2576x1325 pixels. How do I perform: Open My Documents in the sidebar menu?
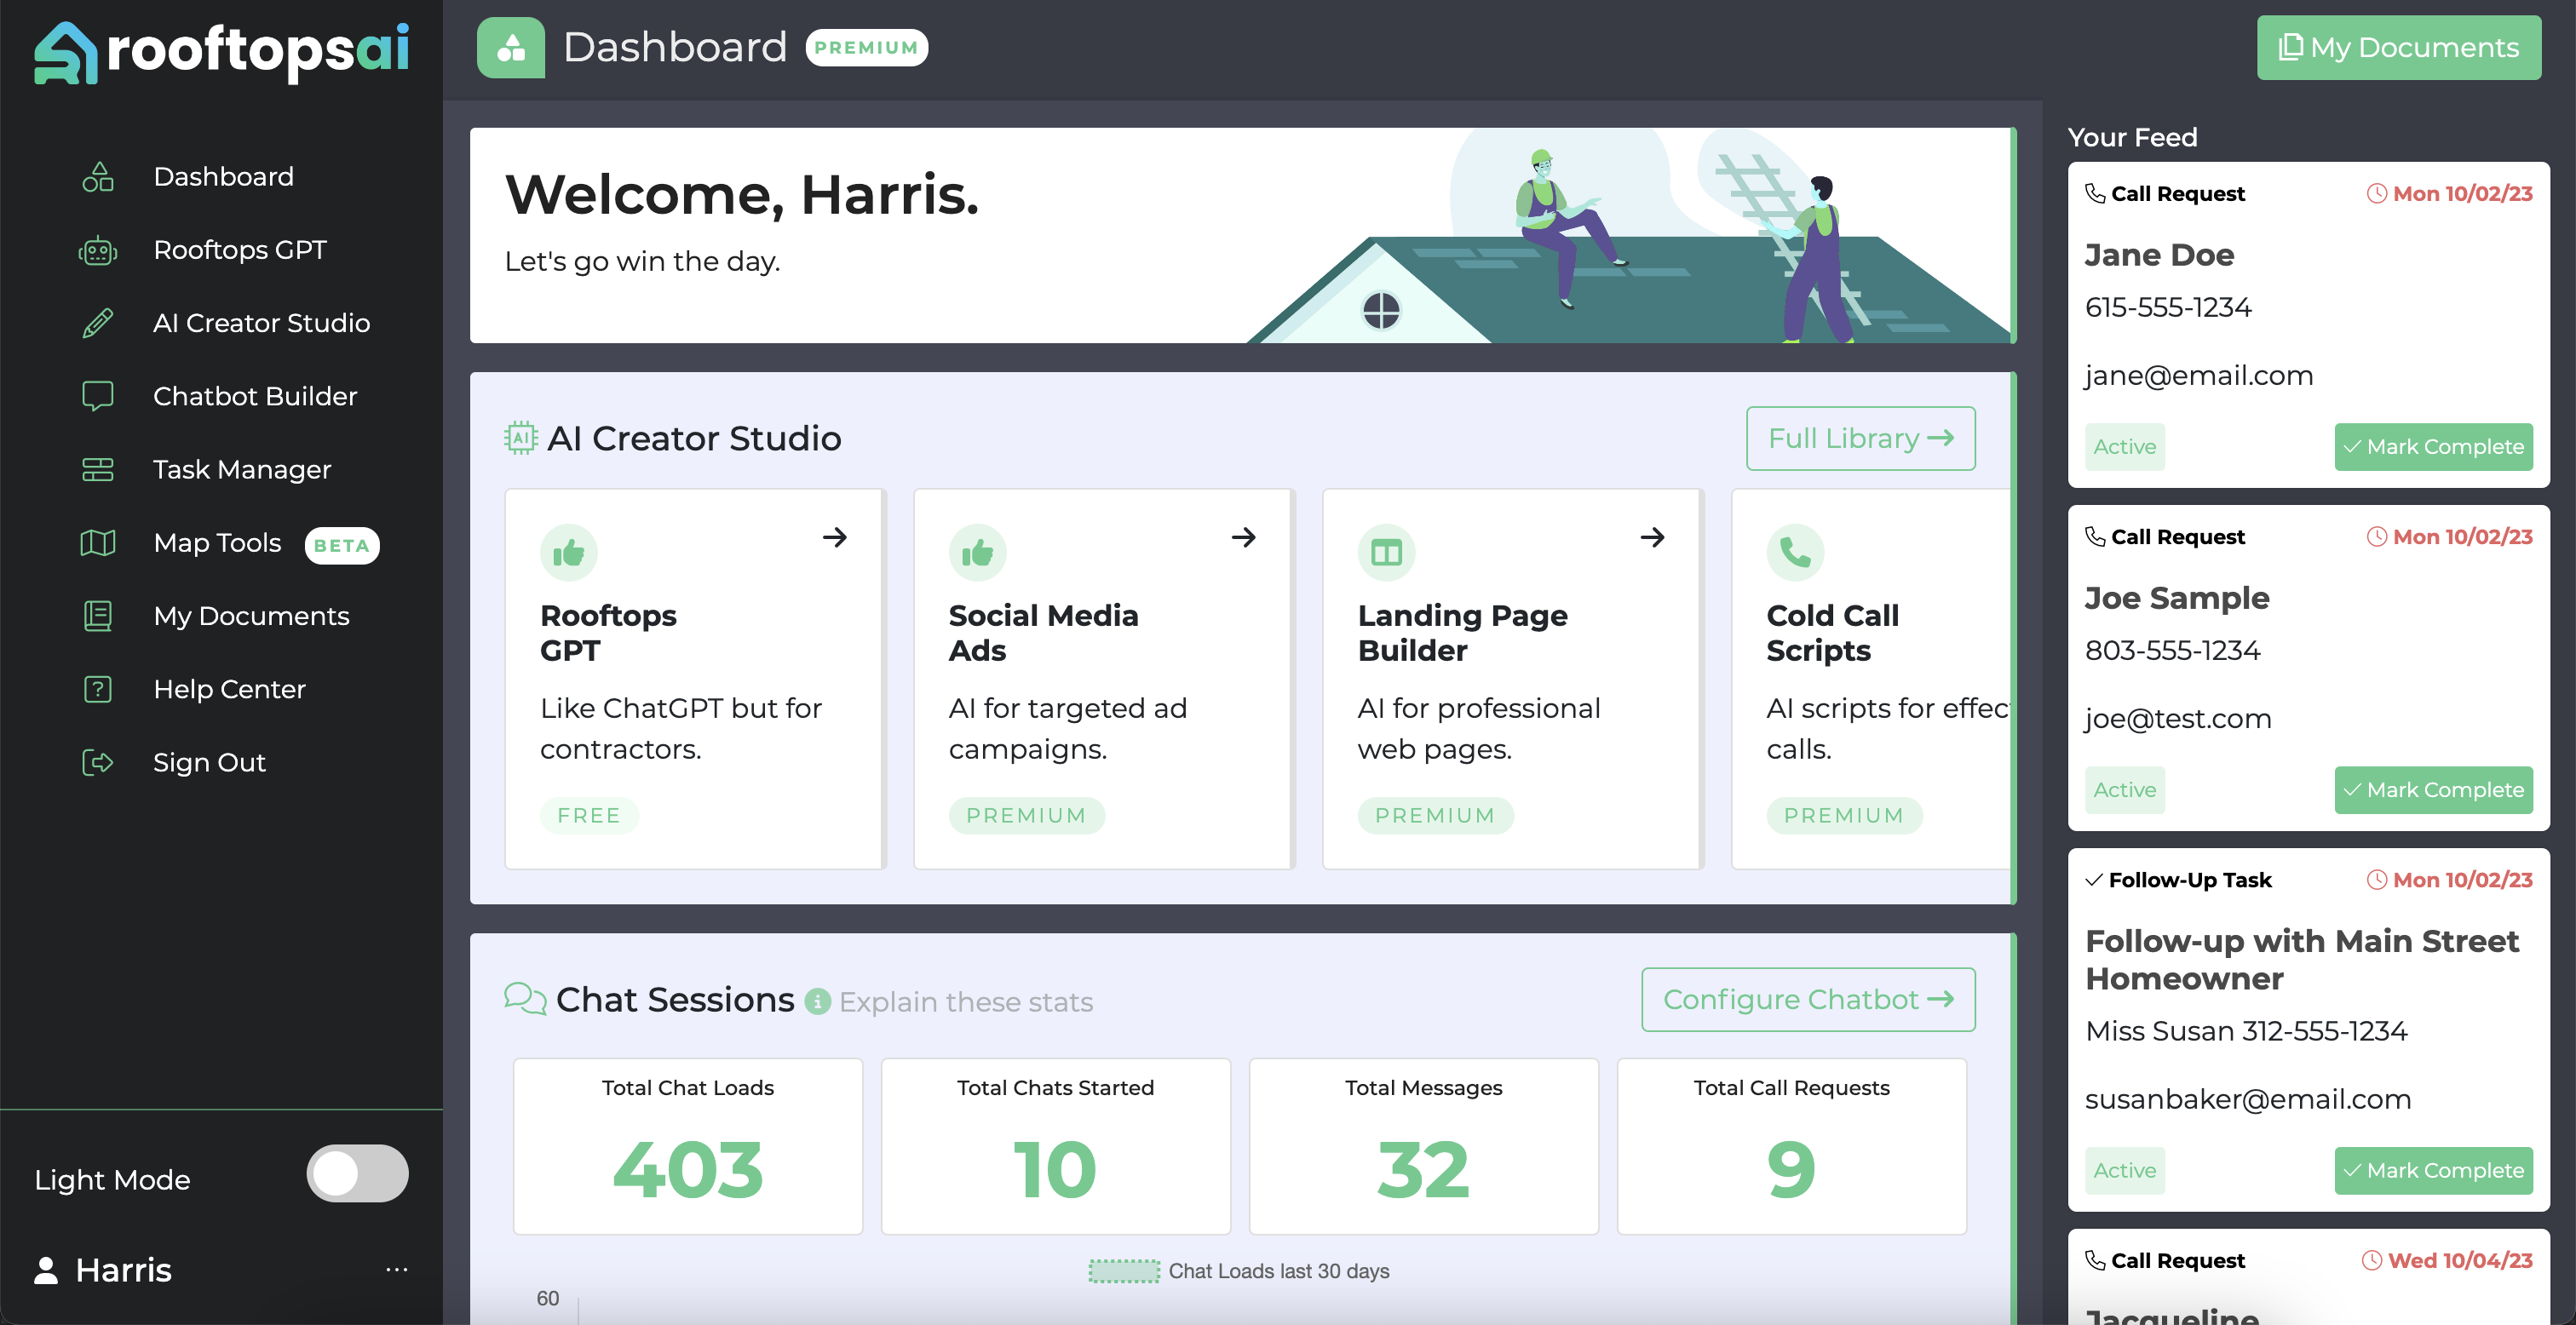pyautogui.click(x=251, y=616)
